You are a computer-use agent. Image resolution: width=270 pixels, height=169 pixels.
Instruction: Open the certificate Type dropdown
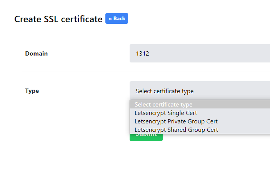(x=199, y=91)
